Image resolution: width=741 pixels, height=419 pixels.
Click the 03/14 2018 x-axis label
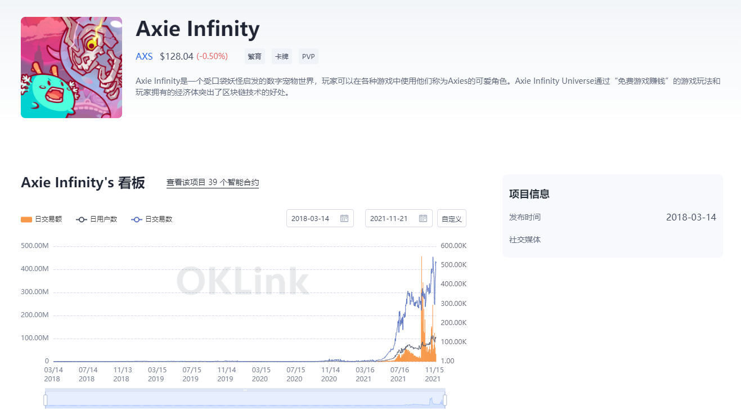[x=53, y=375]
